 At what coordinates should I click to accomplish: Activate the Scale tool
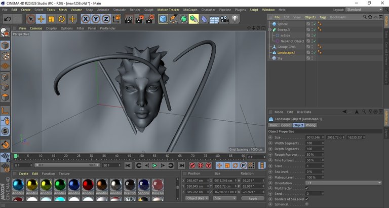click(51, 19)
